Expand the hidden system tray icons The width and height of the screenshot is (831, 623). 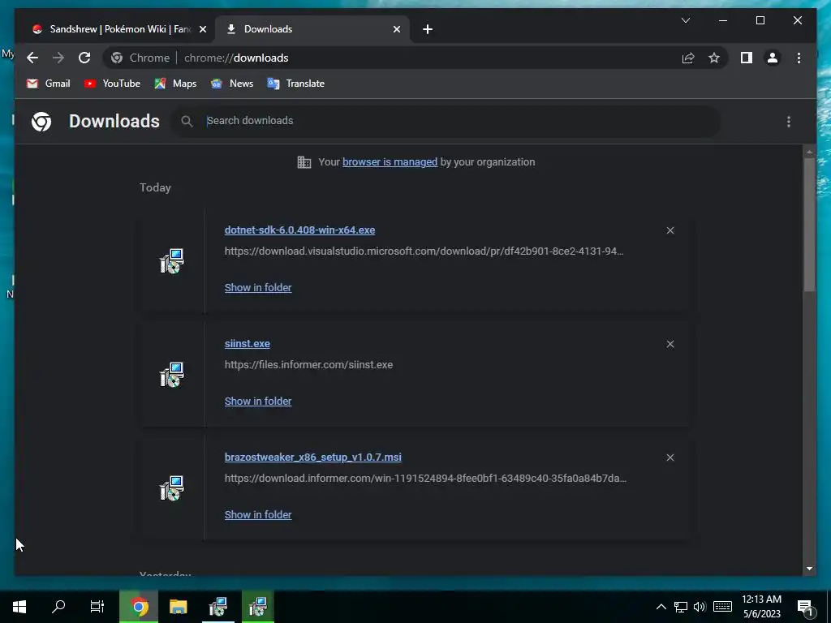pos(661,607)
